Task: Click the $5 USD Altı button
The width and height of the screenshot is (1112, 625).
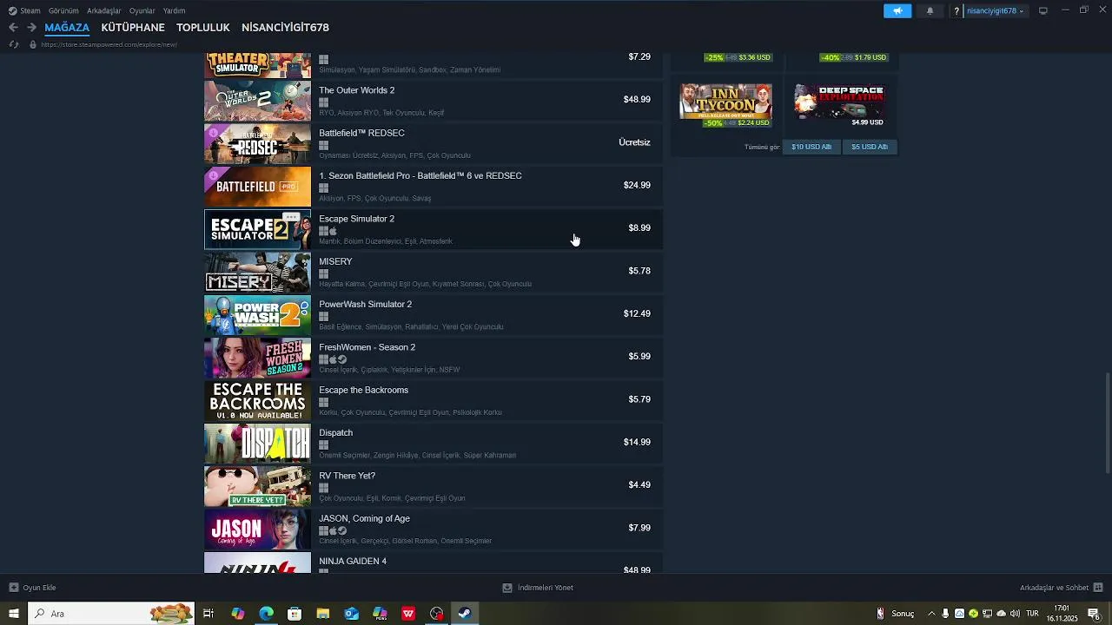Action: coord(870,147)
